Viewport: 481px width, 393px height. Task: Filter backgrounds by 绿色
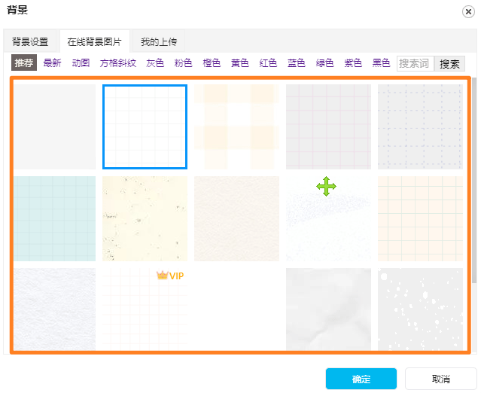pyautogui.click(x=324, y=63)
